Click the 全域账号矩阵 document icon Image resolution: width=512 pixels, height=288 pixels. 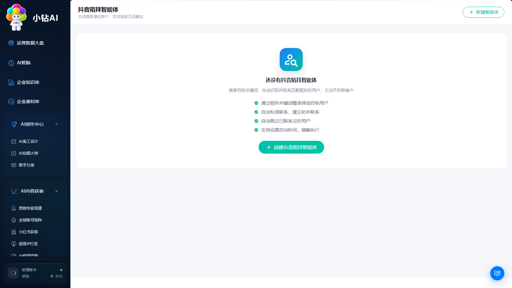14,220
